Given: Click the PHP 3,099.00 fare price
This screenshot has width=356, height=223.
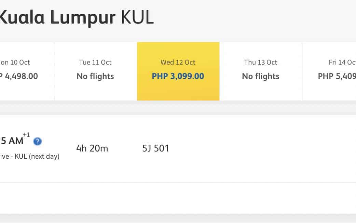Looking at the screenshot, I should point(178,76).
